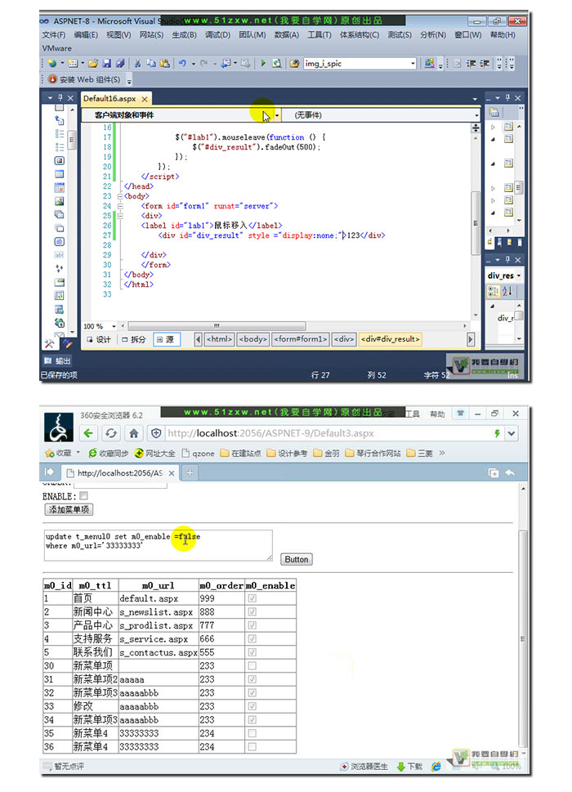Click the Cut scissors icon in toolbar
The image size is (572, 792).
click(x=137, y=64)
